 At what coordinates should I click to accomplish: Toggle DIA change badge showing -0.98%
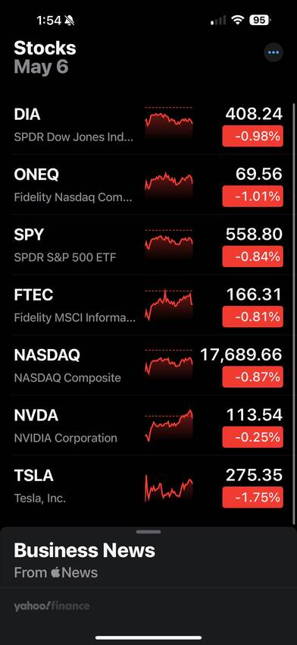pyautogui.click(x=252, y=136)
